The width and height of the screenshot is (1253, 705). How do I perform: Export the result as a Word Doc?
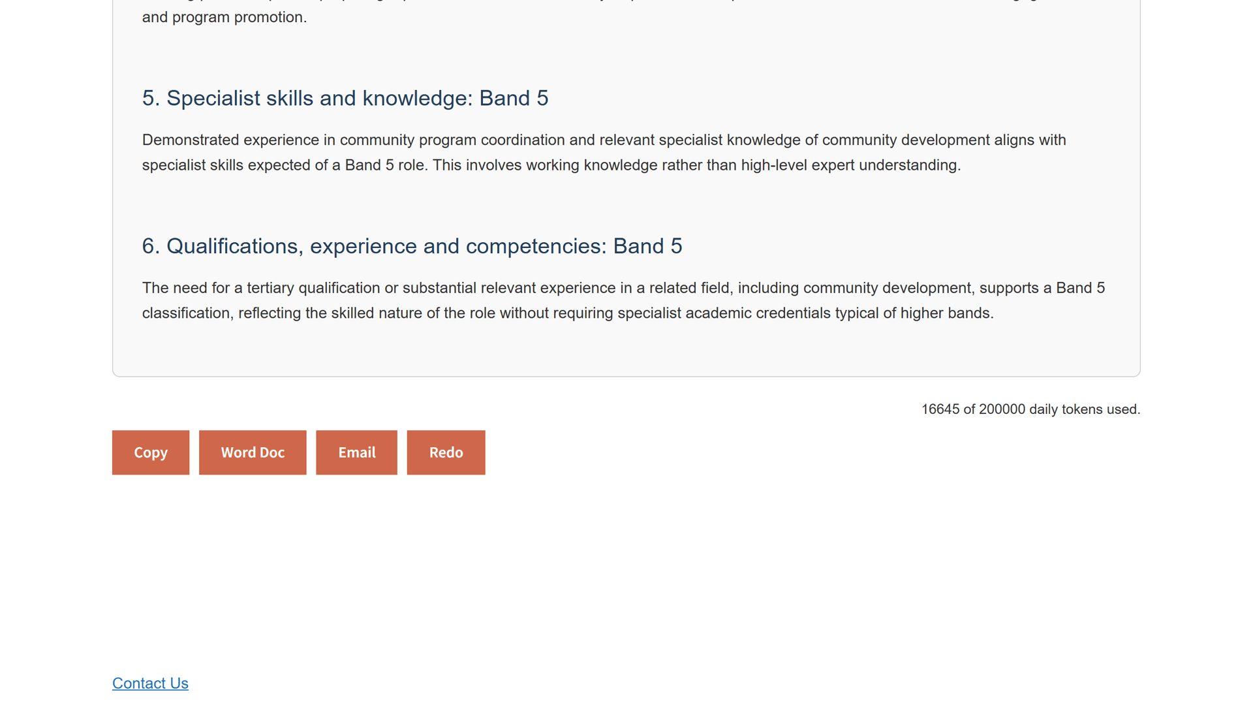click(253, 452)
